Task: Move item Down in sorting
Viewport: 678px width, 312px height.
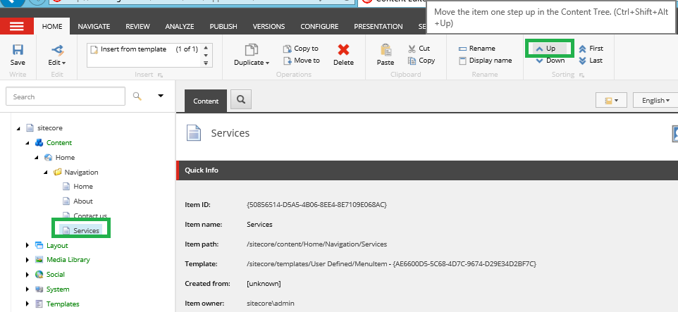Action: tap(550, 61)
